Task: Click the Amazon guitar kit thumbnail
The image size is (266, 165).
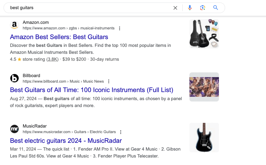Action: tap(204, 34)
